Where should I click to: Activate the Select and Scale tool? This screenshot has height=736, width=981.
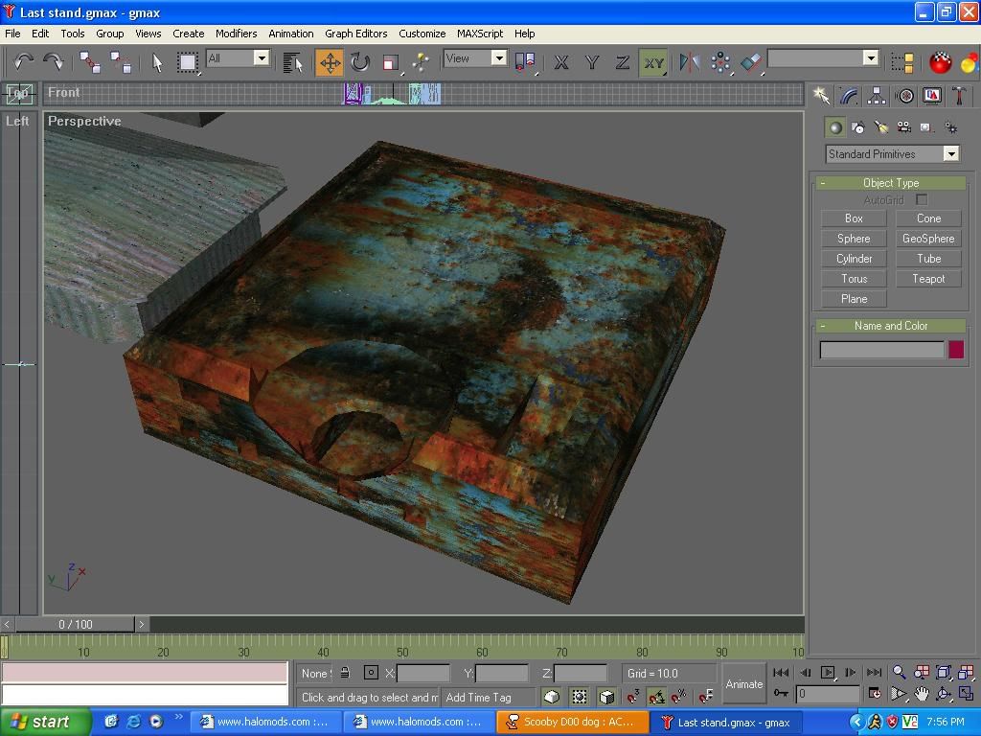(391, 62)
